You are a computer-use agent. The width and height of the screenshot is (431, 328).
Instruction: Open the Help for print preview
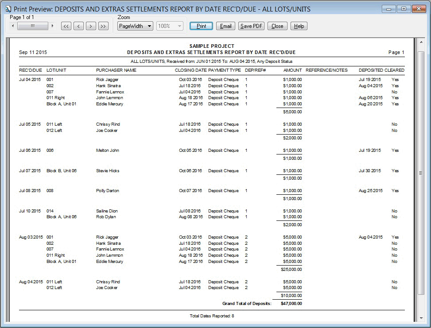click(299, 26)
